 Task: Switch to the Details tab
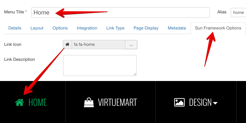tap(15, 28)
